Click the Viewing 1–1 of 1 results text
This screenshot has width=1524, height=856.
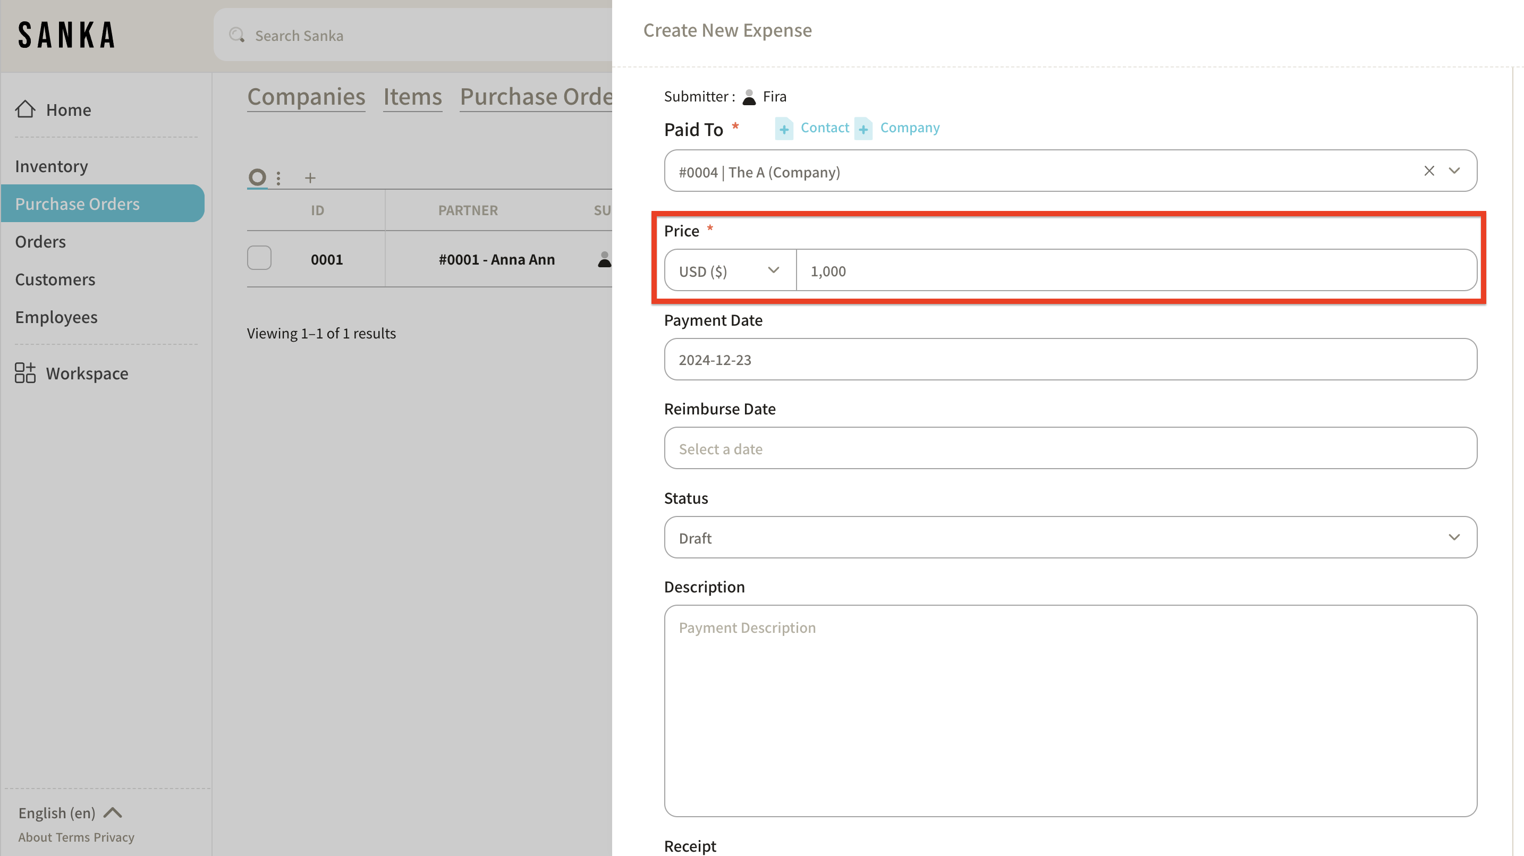click(321, 334)
